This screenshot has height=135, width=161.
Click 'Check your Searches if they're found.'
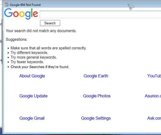[x=40, y=67]
